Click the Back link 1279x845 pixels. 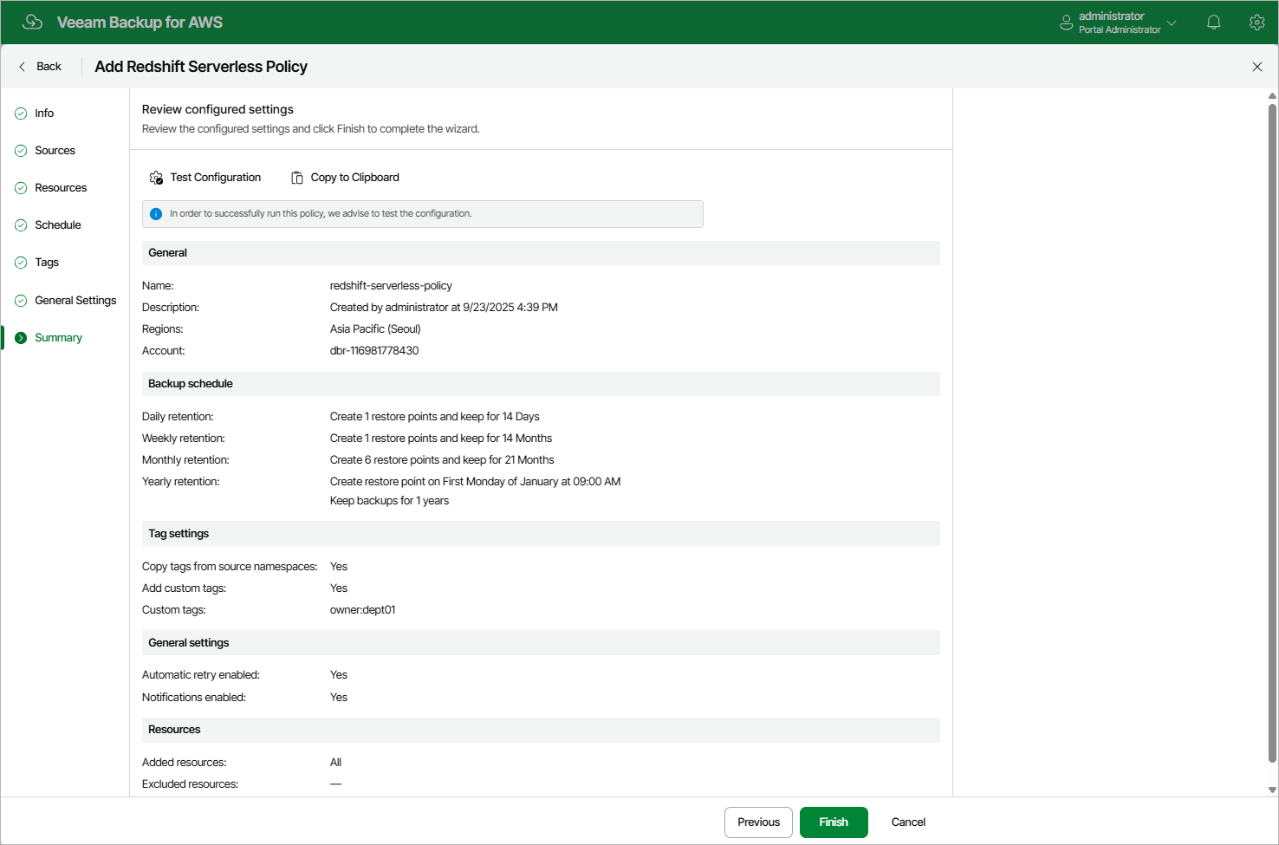coord(49,67)
